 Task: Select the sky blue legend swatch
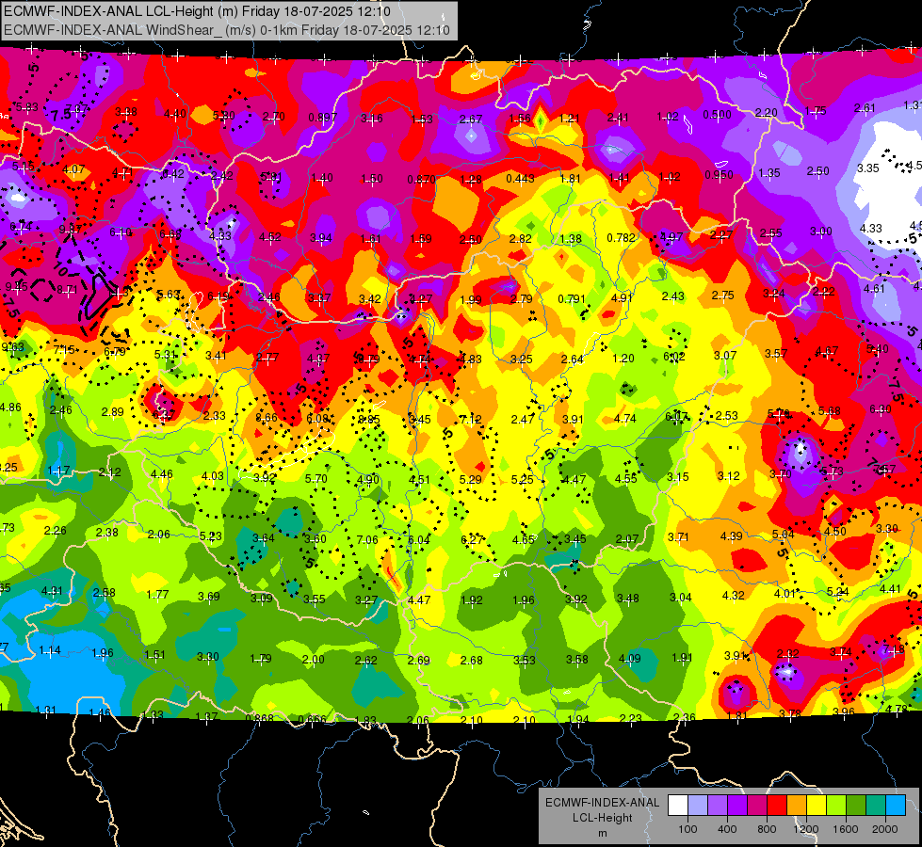896,806
